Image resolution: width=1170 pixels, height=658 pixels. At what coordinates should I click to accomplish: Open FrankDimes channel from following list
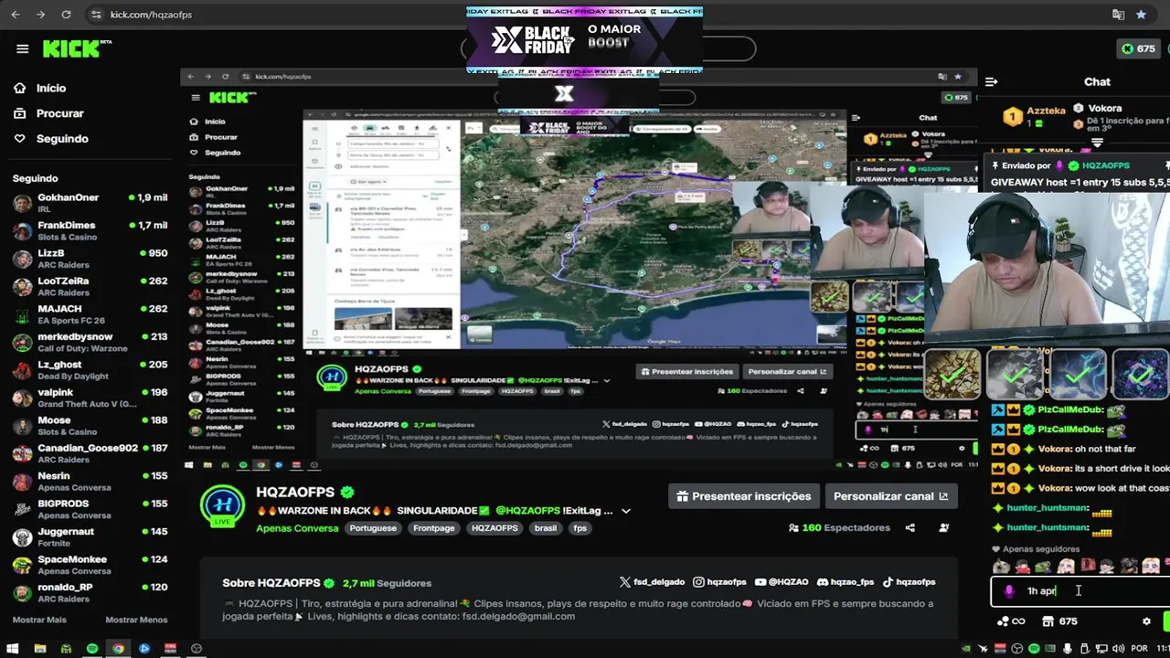tap(90, 230)
